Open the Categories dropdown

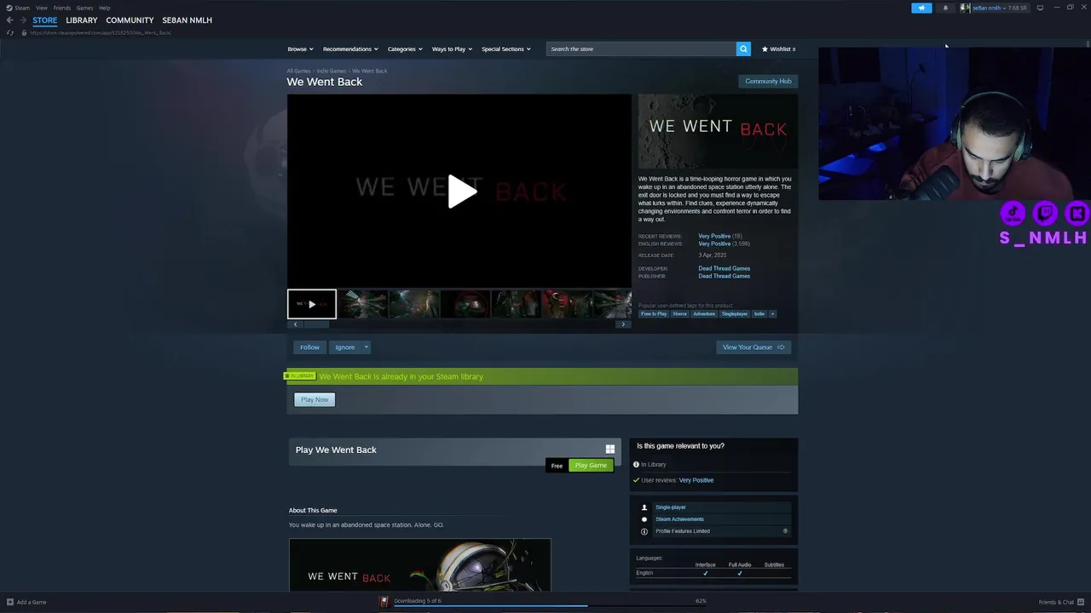tap(405, 49)
